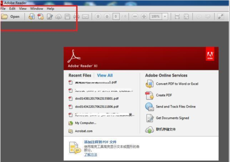The height and width of the screenshot is (162, 230).
Task: Click the Previous page up arrow icon
Action: 98,16
